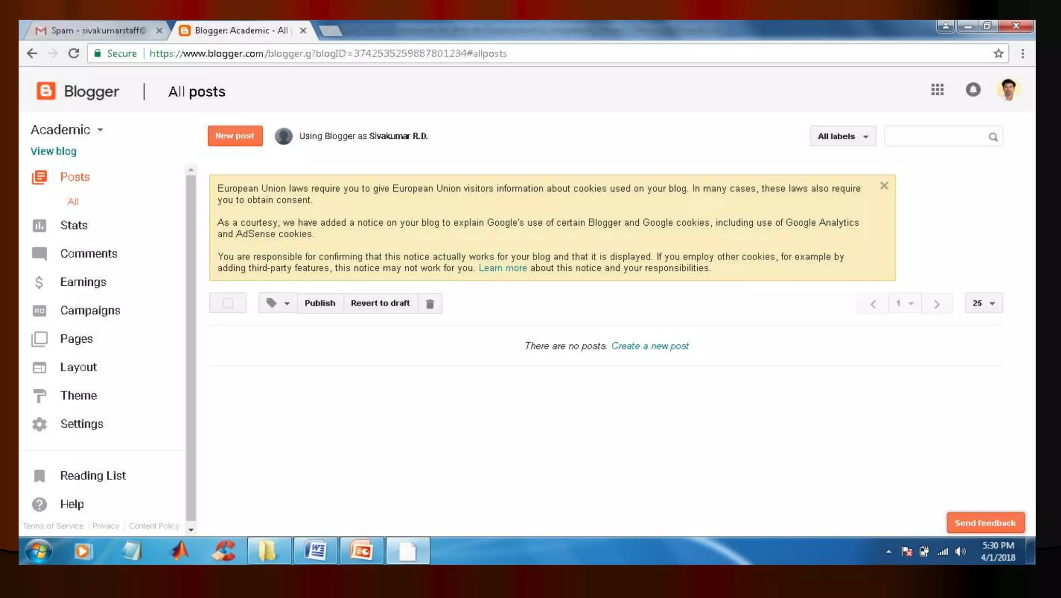Viewport: 1061px width, 598px height.
Task: Click the search magnifier icon
Action: 993,137
